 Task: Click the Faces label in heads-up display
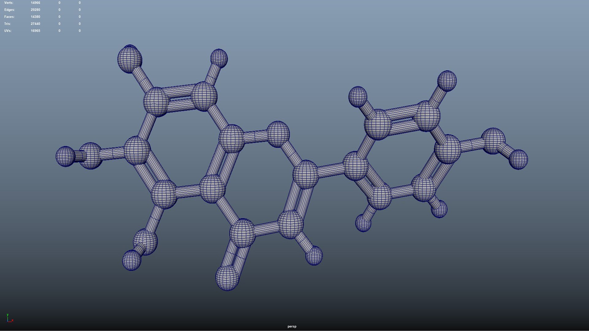pos(9,17)
